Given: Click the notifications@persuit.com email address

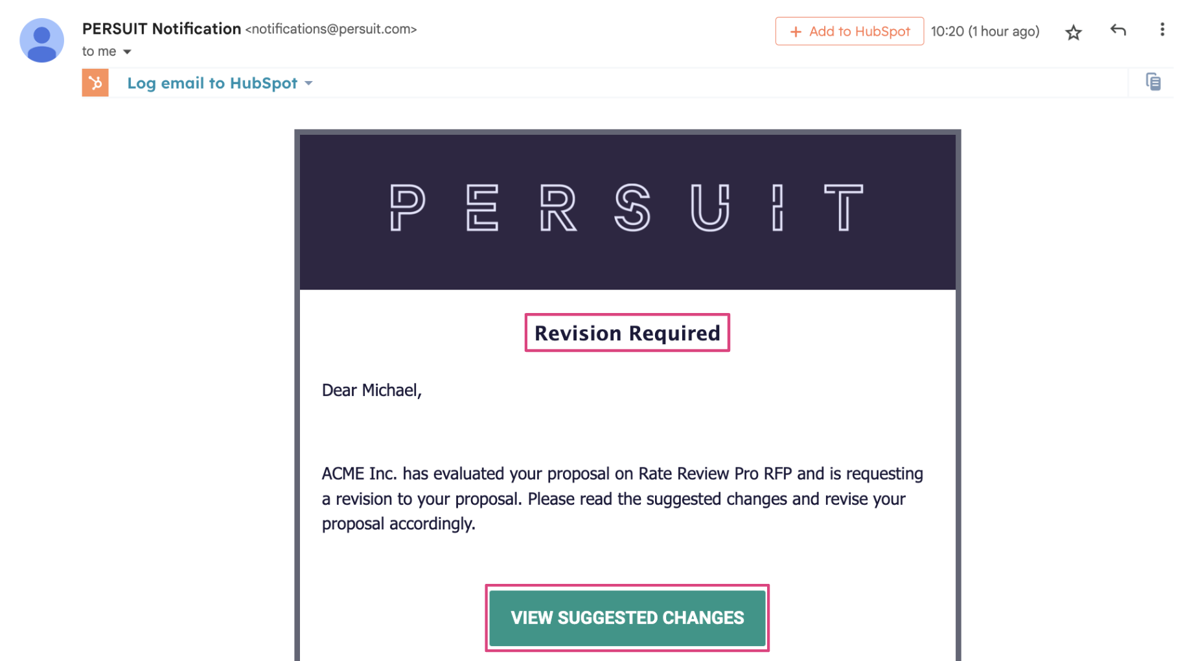Looking at the screenshot, I should (x=331, y=29).
